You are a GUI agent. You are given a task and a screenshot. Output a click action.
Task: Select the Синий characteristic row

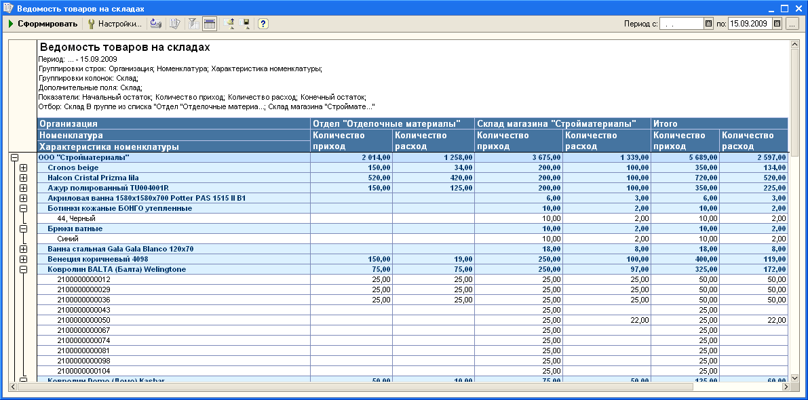click(412, 239)
